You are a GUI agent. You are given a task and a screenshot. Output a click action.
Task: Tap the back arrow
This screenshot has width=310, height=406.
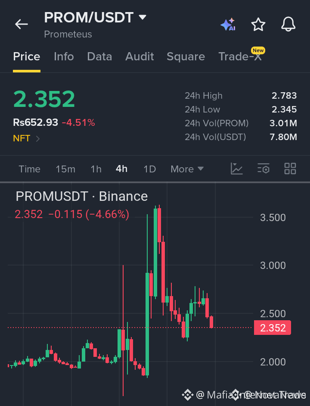pyautogui.click(x=22, y=24)
